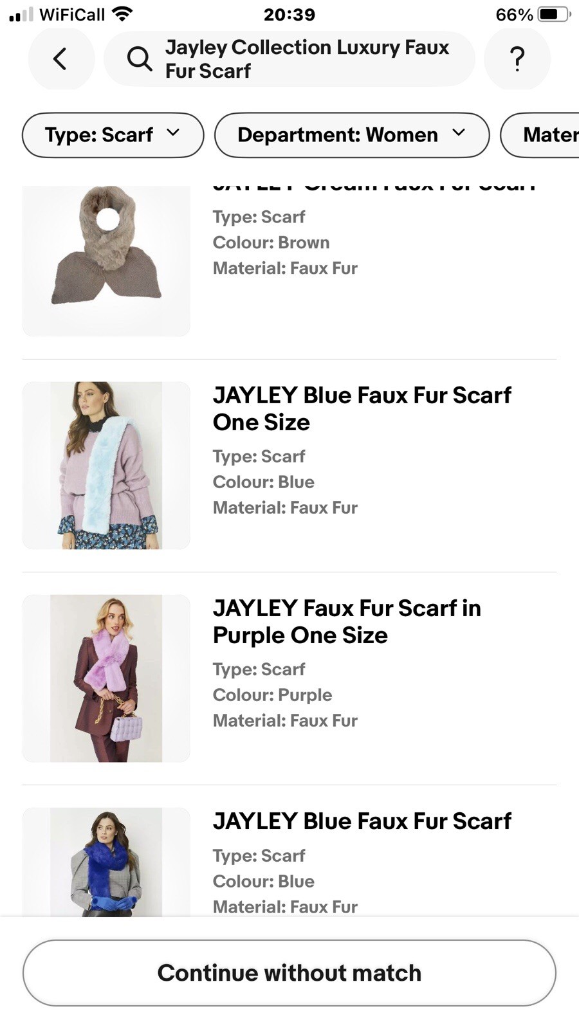Expand the Department: Women filter
Image resolution: width=579 pixels, height=1029 pixels.
tap(352, 135)
